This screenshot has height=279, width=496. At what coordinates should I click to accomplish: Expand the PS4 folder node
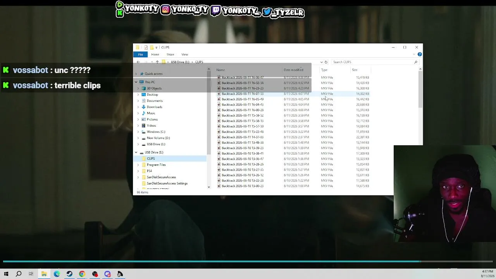click(138, 171)
